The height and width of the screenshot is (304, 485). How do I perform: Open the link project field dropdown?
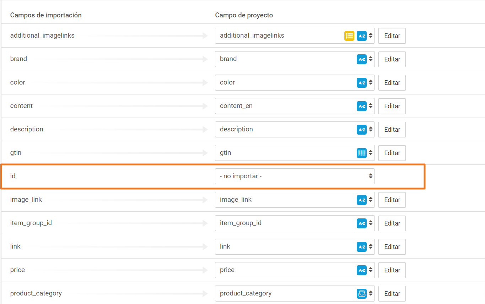(x=295, y=246)
